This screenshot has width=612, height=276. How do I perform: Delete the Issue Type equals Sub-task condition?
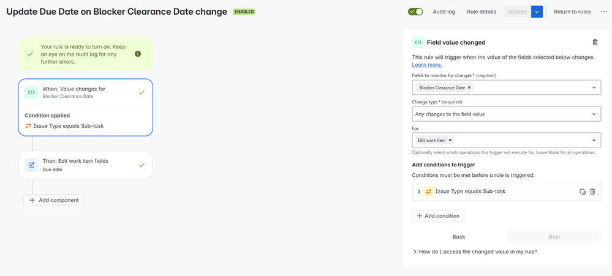point(592,192)
